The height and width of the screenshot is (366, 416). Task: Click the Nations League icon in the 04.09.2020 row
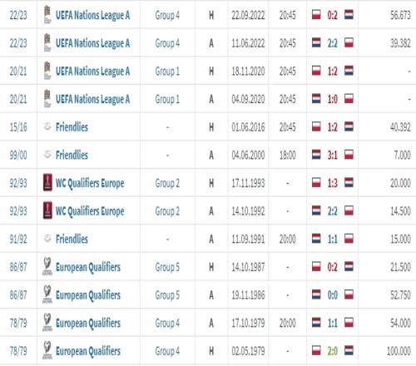tap(47, 99)
